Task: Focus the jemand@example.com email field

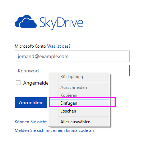Action: click(72, 56)
